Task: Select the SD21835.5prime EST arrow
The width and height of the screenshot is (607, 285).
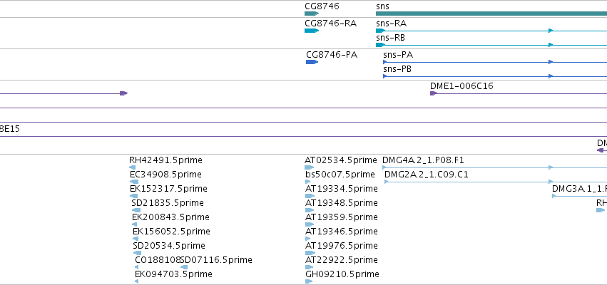Action: (x=136, y=210)
